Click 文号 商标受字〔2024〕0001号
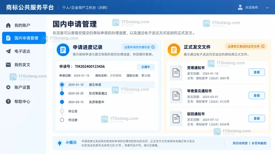This screenshot has height=154, width=275. tap(208, 78)
